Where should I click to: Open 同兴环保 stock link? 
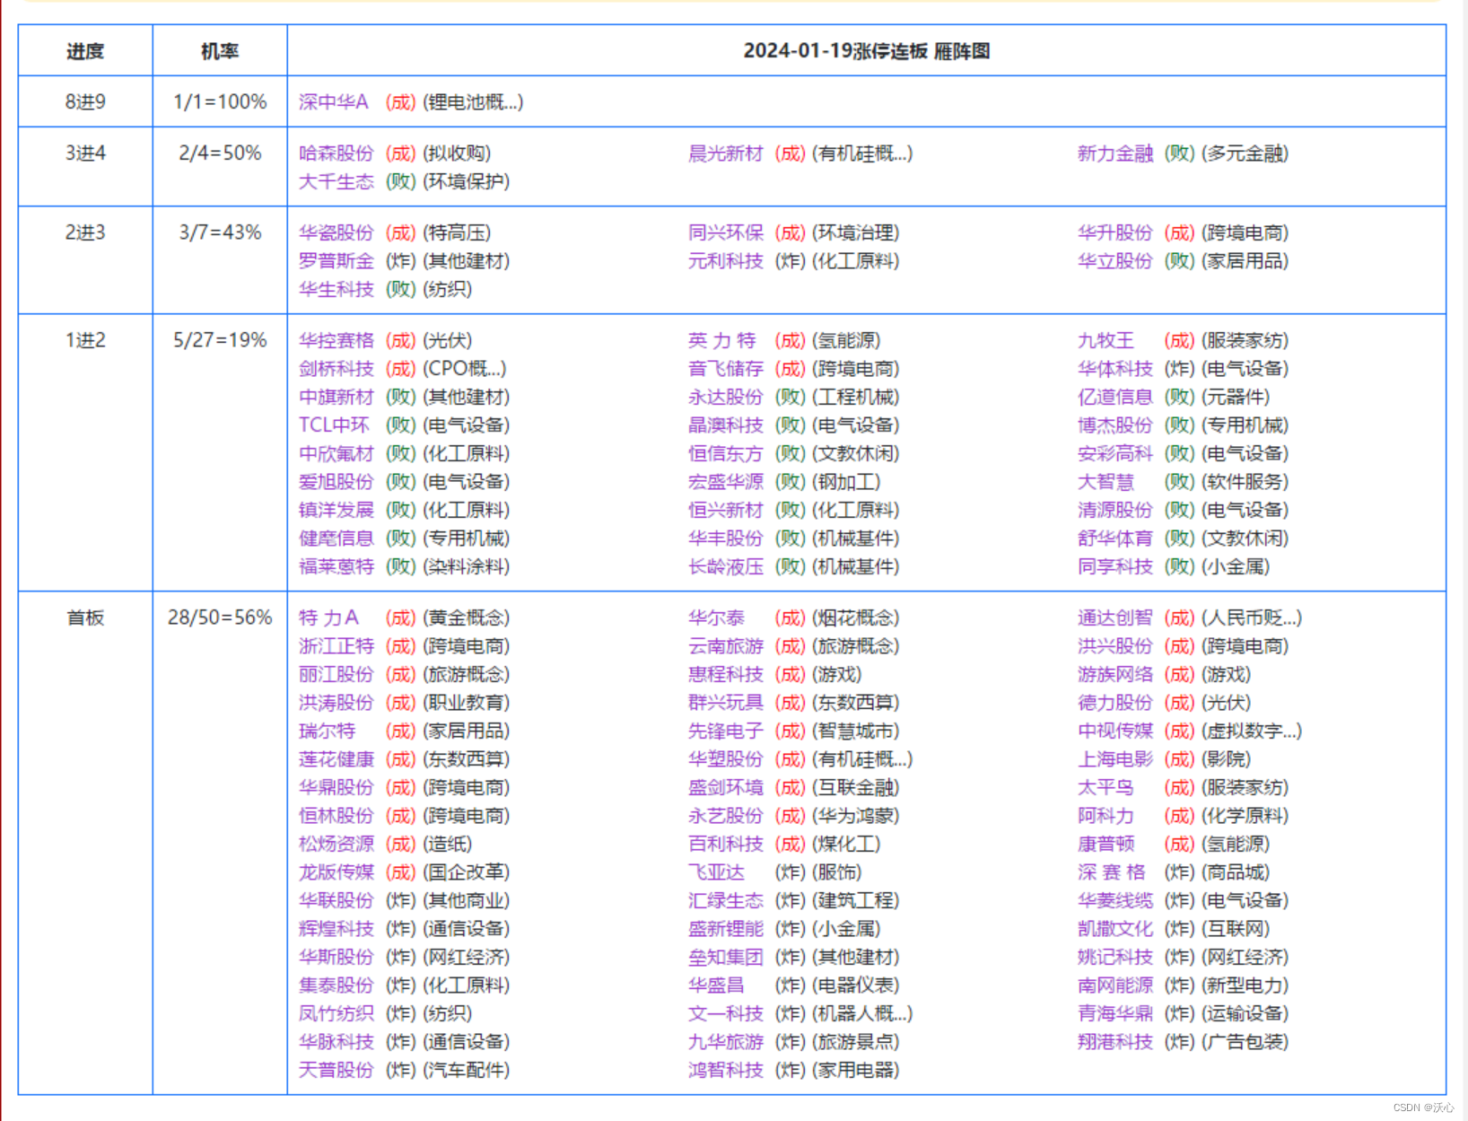pos(725,232)
